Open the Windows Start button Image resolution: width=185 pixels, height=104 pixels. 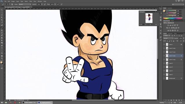(x=2, y=103)
